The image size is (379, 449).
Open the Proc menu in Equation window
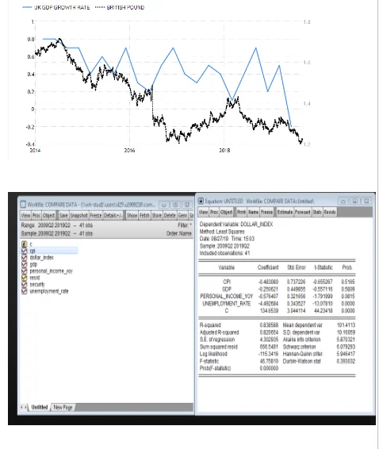pos(214,212)
